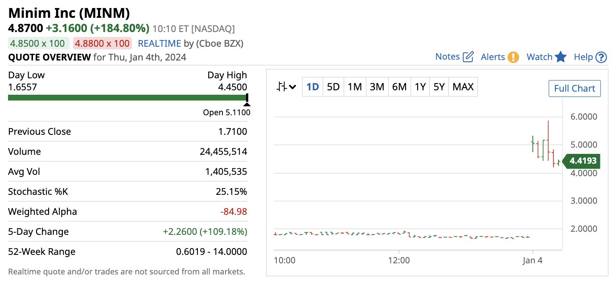616x282 pixels.
Task: Click the Stochastic %K row label
Action: tap(38, 192)
